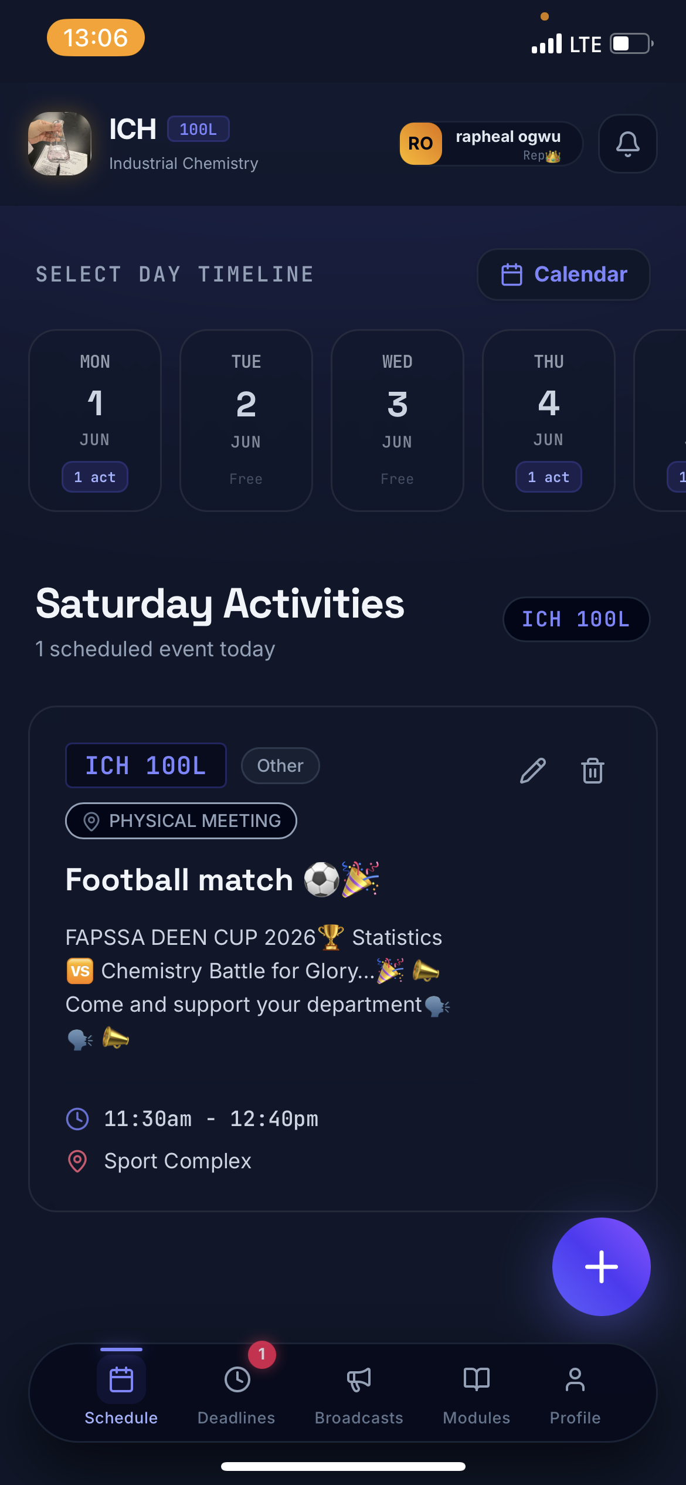The image size is (686, 1485).
Task: Choose Wednesday 3 June
Action: tap(398, 421)
